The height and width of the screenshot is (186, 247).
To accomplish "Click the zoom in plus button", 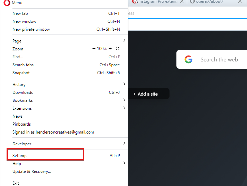I will [x=110, y=49].
